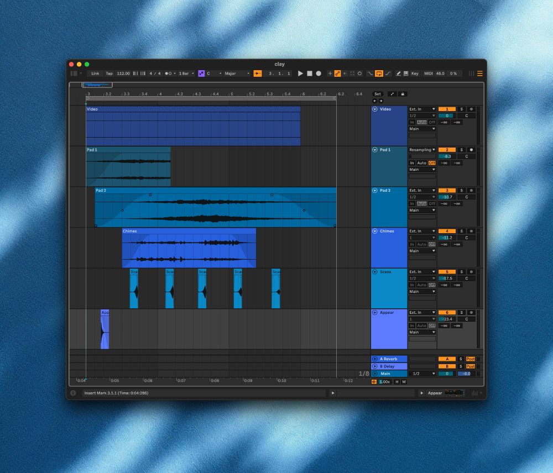Deactivate Pad 1 track using button 2
The height and width of the screenshot is (473, 553).
447,150
